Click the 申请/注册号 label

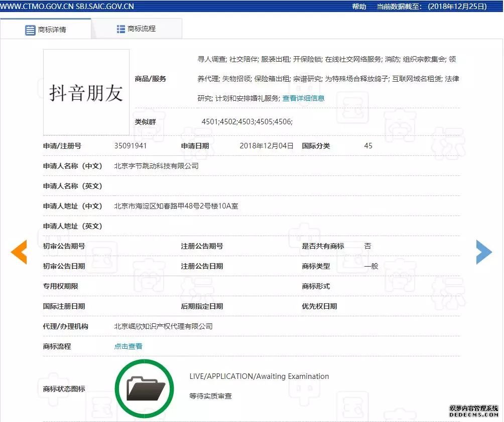point(62,146)
